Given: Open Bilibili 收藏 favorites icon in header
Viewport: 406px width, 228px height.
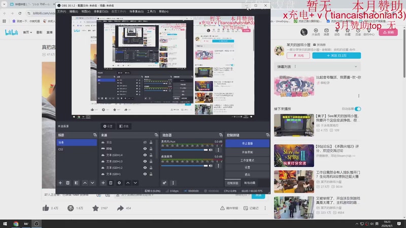Looking at the screenshot, I should tap(348, 32).
